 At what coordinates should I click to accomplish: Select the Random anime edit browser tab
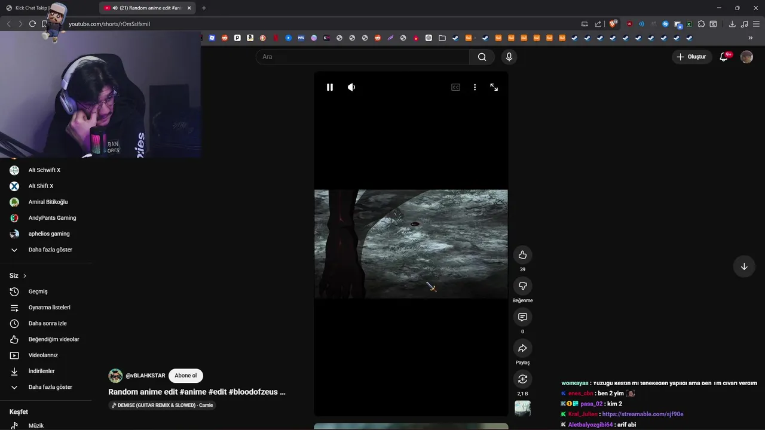coord(146,8)
